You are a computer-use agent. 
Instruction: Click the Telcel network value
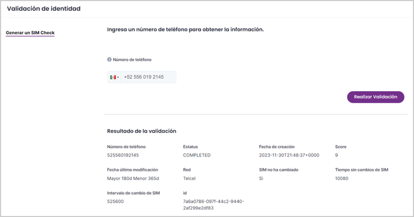click(190, 178)
